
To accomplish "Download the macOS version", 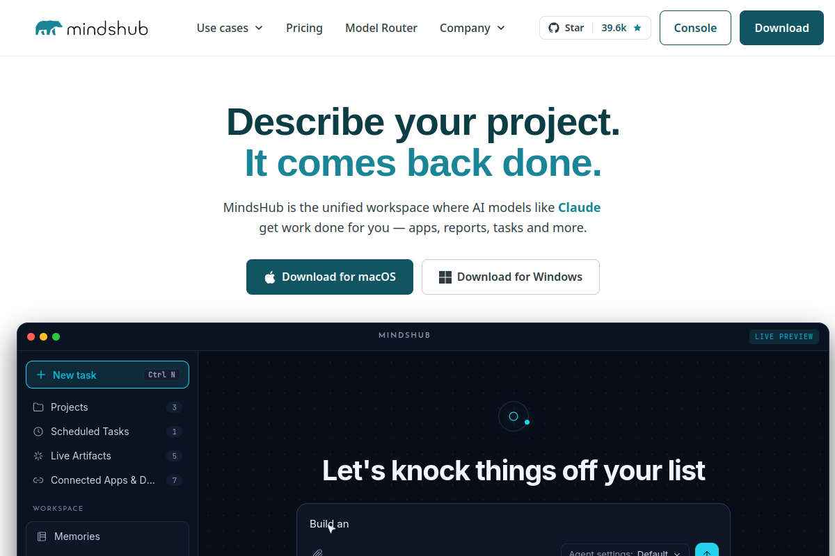I will (x=330, y=277).
